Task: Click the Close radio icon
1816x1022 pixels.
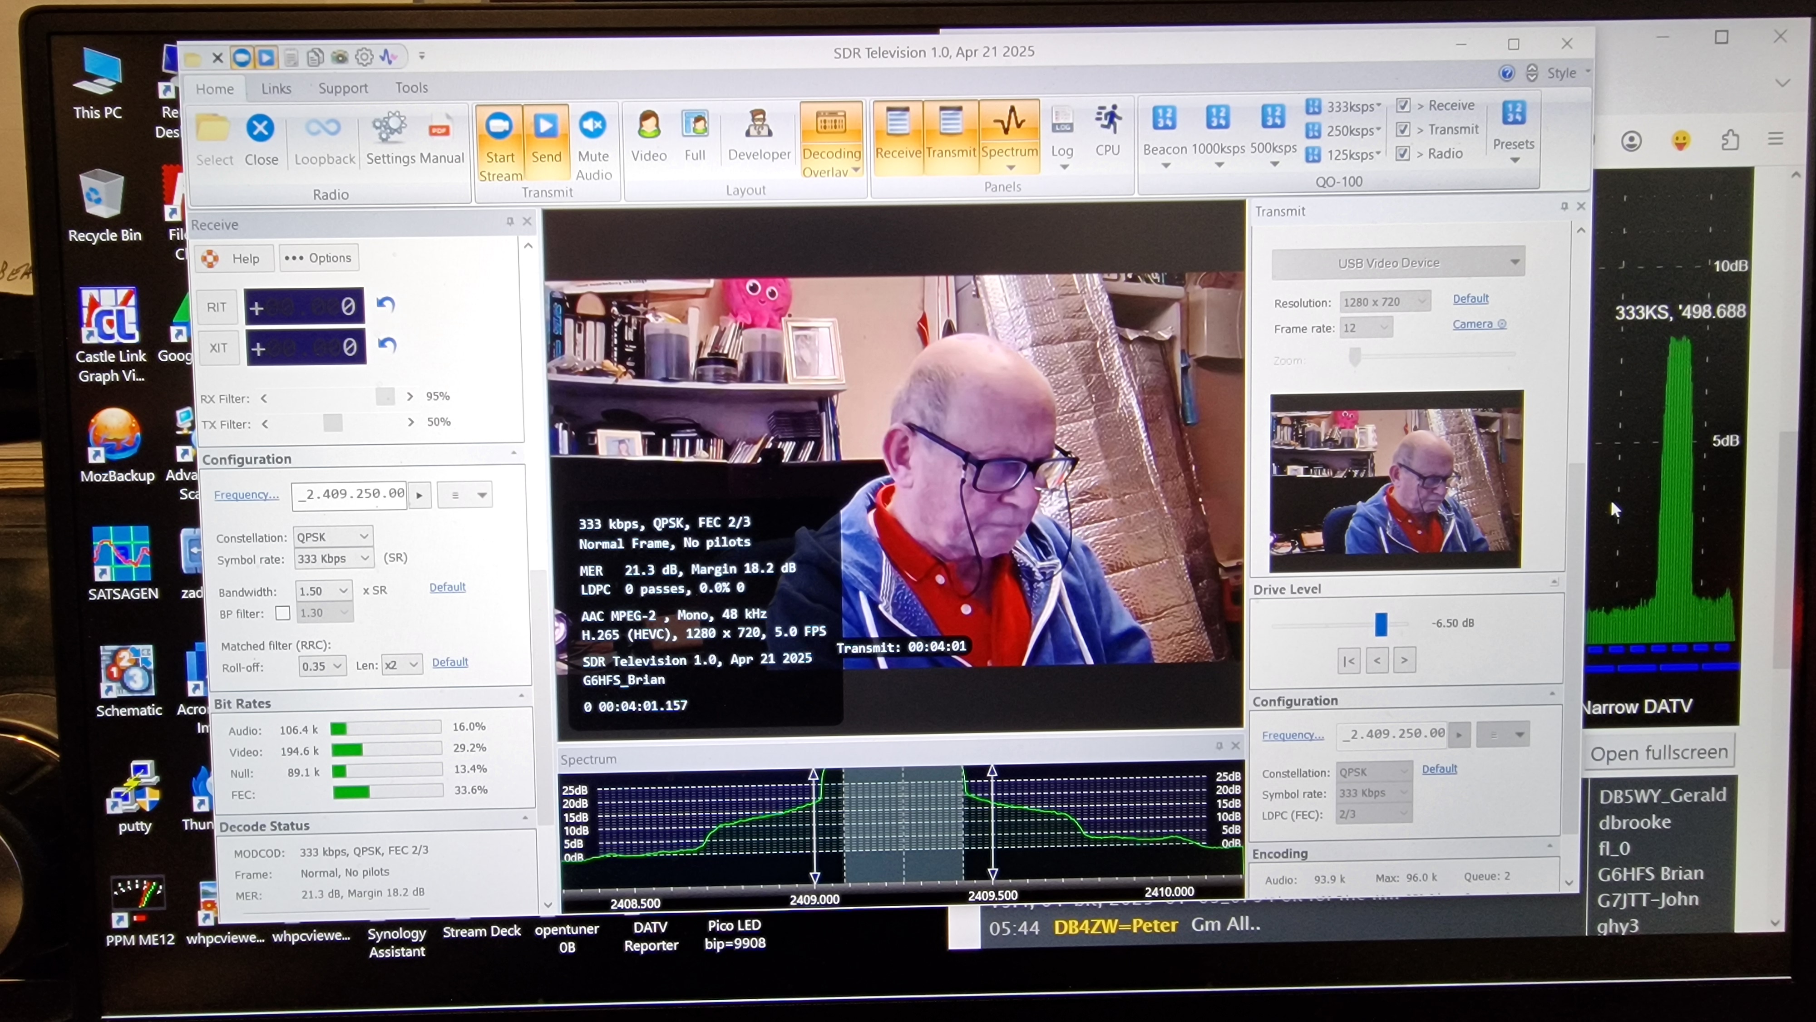Action: (x=260, y=140)
